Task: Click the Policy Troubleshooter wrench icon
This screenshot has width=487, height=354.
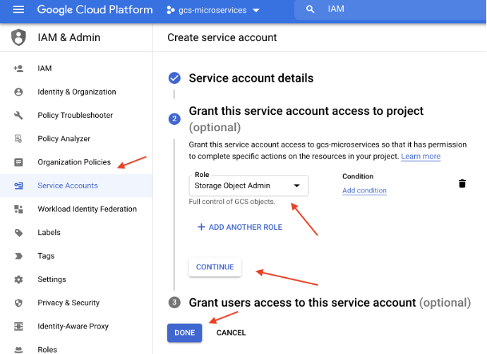Action: pos(19,115)
